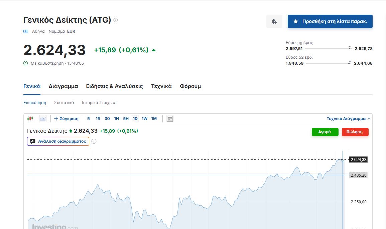Click the day high value 2.625,78
This screenshot has height=229, width=386.
[363, 49]
